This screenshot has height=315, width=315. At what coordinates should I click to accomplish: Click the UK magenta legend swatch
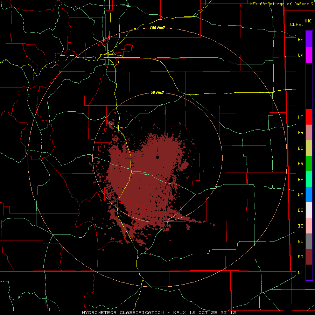click(309, 55)
